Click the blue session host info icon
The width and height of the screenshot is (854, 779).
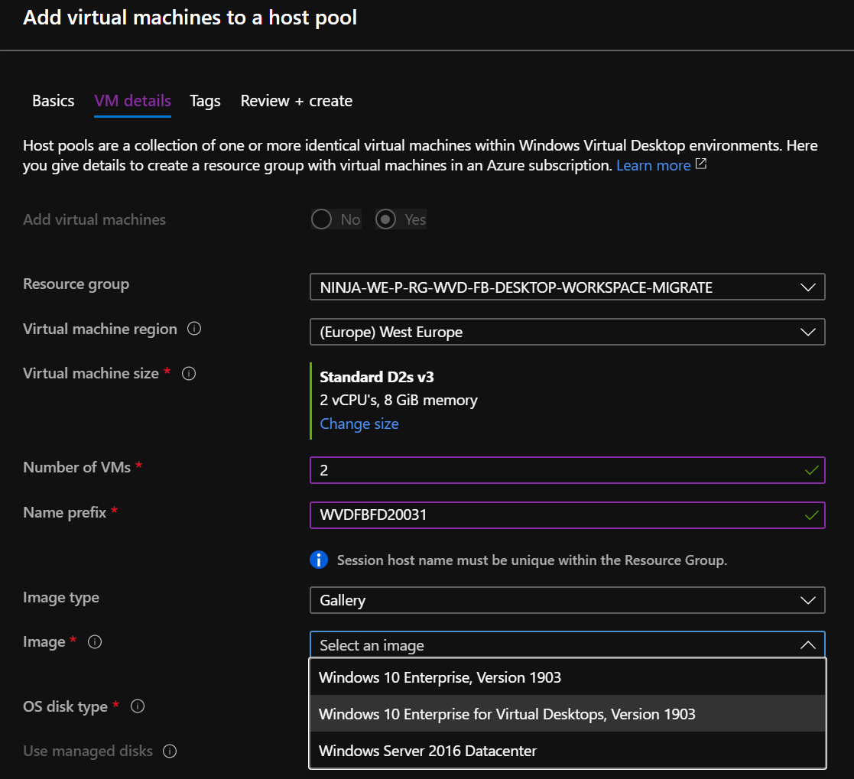tap(319, 560)
